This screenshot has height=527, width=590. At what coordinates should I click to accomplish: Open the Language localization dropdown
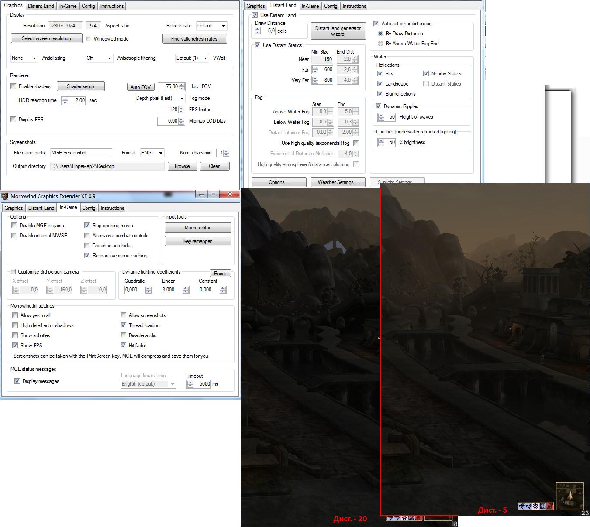(148, 384)
